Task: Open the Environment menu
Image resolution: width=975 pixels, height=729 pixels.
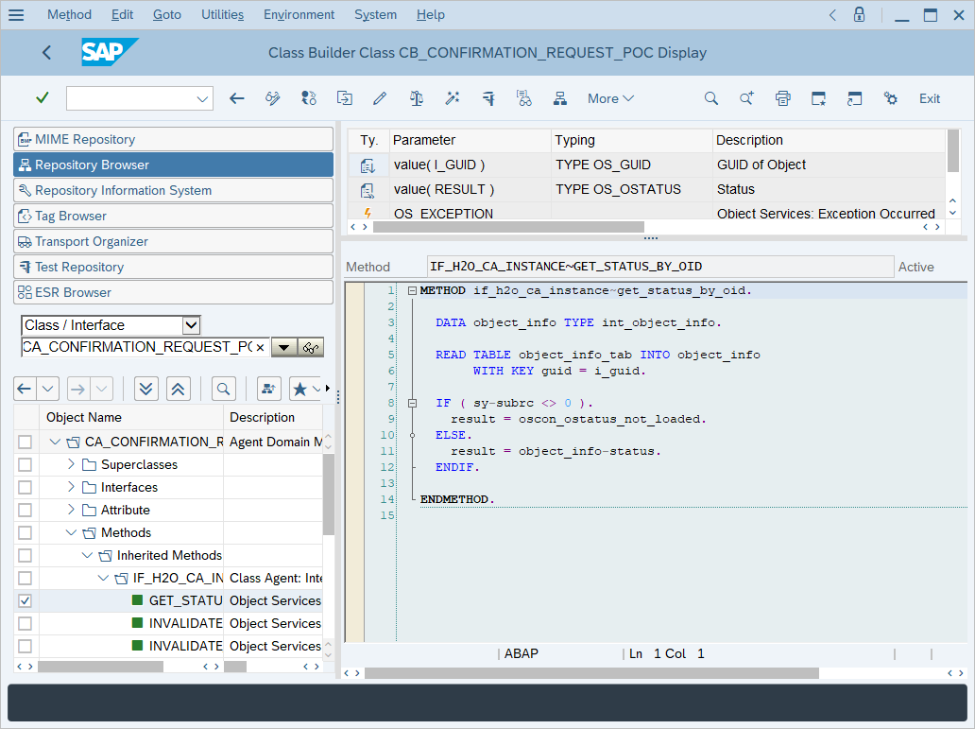Action: [x=299, y=14]
